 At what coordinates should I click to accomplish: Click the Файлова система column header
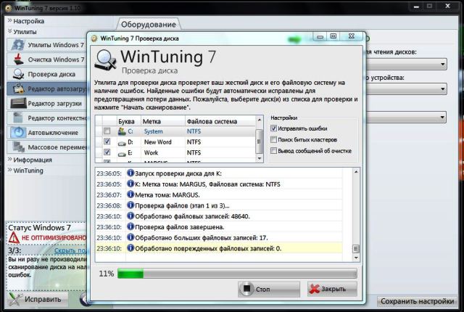(x=220, y=121)
